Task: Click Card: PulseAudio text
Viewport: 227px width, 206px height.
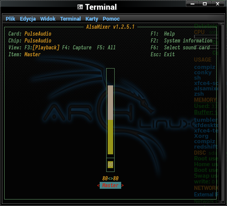Action: tap(30, 34)
